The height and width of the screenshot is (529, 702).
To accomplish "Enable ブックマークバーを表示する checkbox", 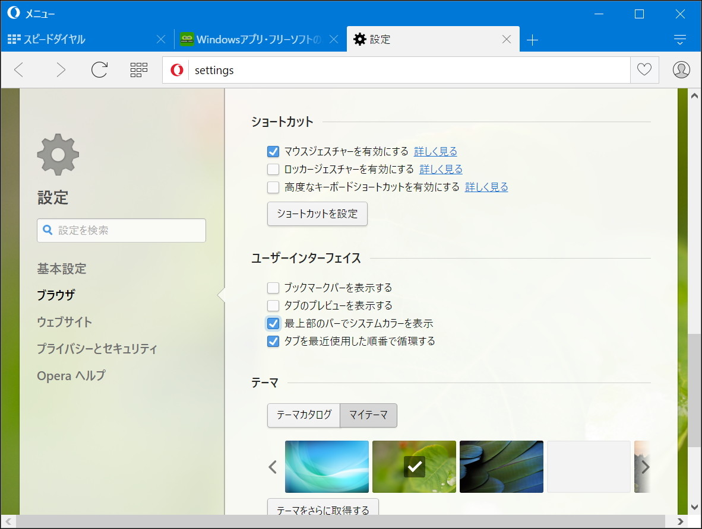I will 273,288.
